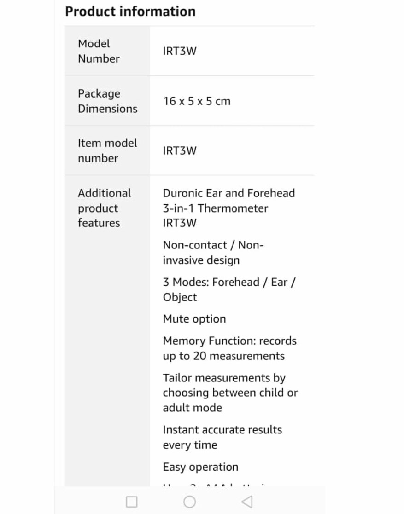Select the Additional product features label
The image size is (404, 514).
105,208
